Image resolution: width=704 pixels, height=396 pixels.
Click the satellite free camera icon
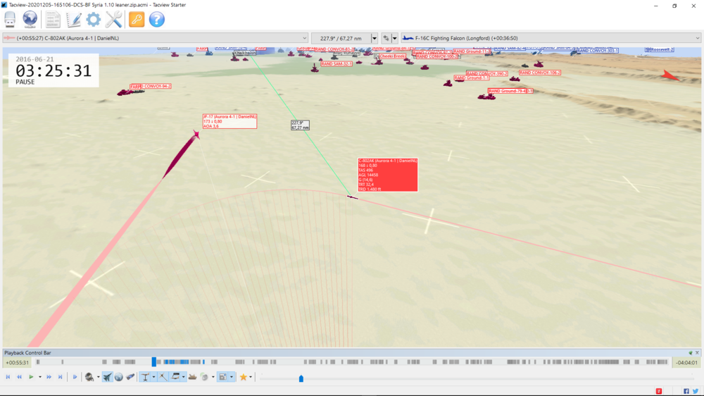pyautogui.click(x=130, y=377)
